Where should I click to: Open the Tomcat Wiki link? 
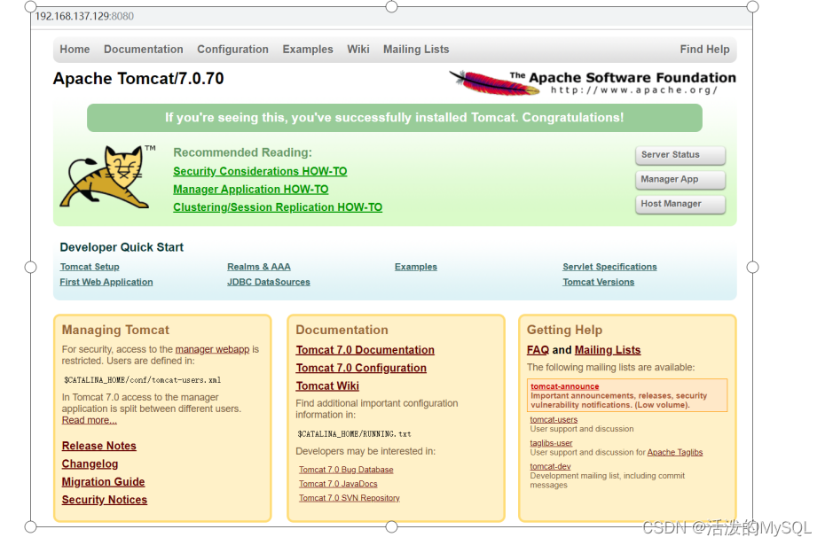pyautogui.click(x=327, y=385)
